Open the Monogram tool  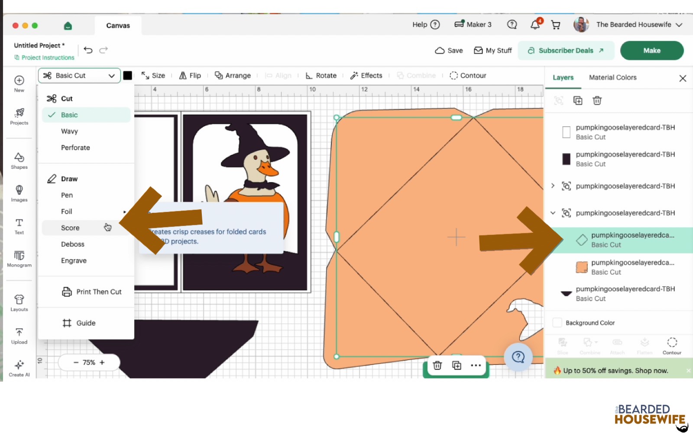pos(19,259)
